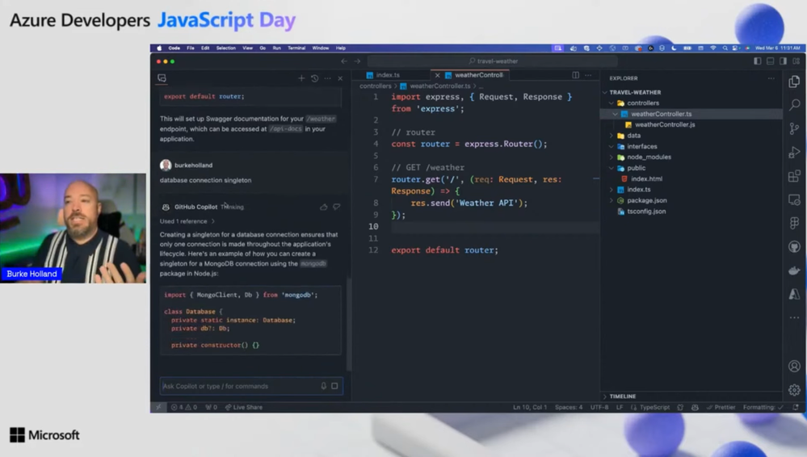Open the Docker view in activity bar

(794, 270)
